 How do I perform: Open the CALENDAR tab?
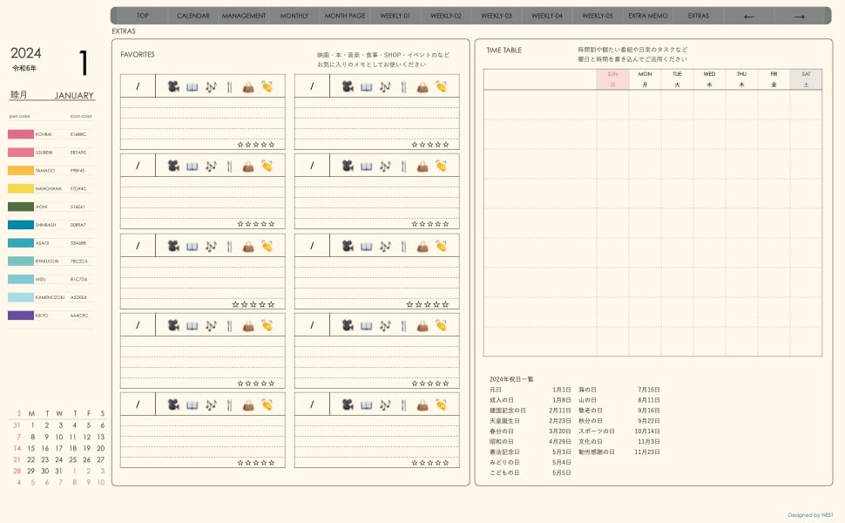point(193,16)
